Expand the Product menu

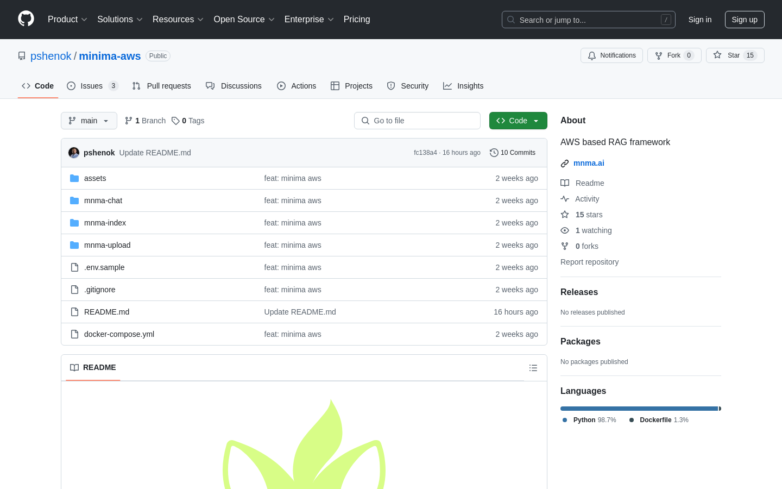pyautogui.click(x=67, y=20)
